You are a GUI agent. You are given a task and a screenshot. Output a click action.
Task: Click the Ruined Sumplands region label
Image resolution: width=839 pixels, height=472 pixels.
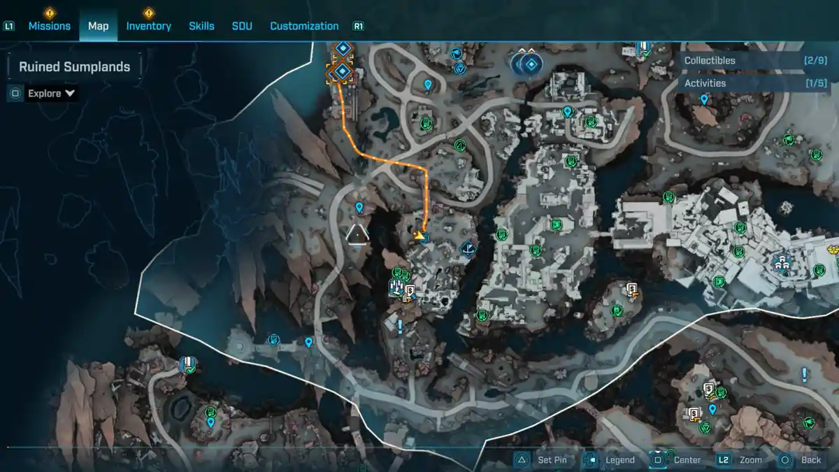pyautogui.click(x=74, y=67)
